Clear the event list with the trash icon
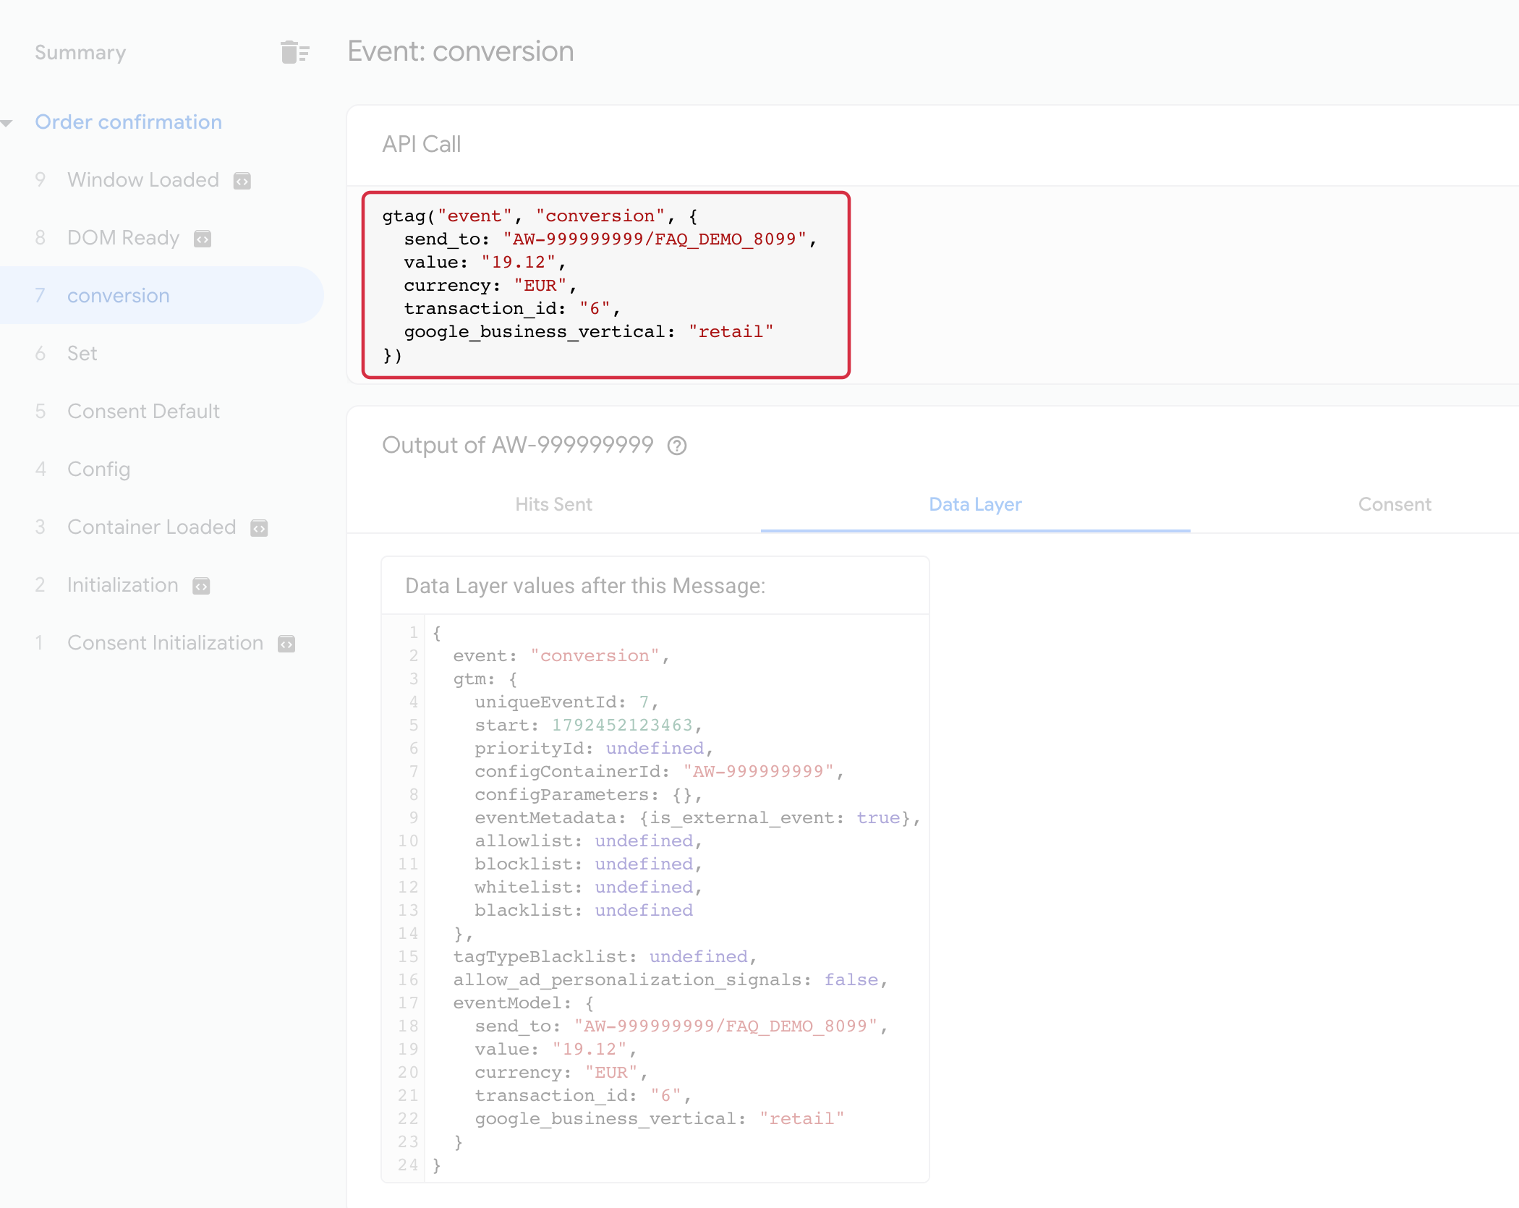This screenshot has width=1519, height=1208. 294,52
